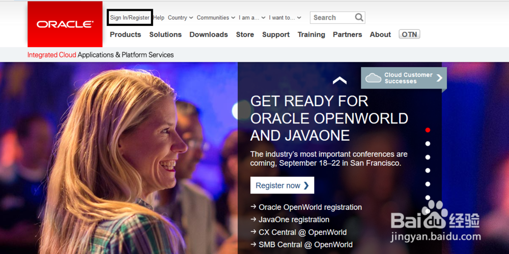Viewport: 509px width, 254px height.
Task: Click the up chevron above the headline
Action: (x=340, y=80)
